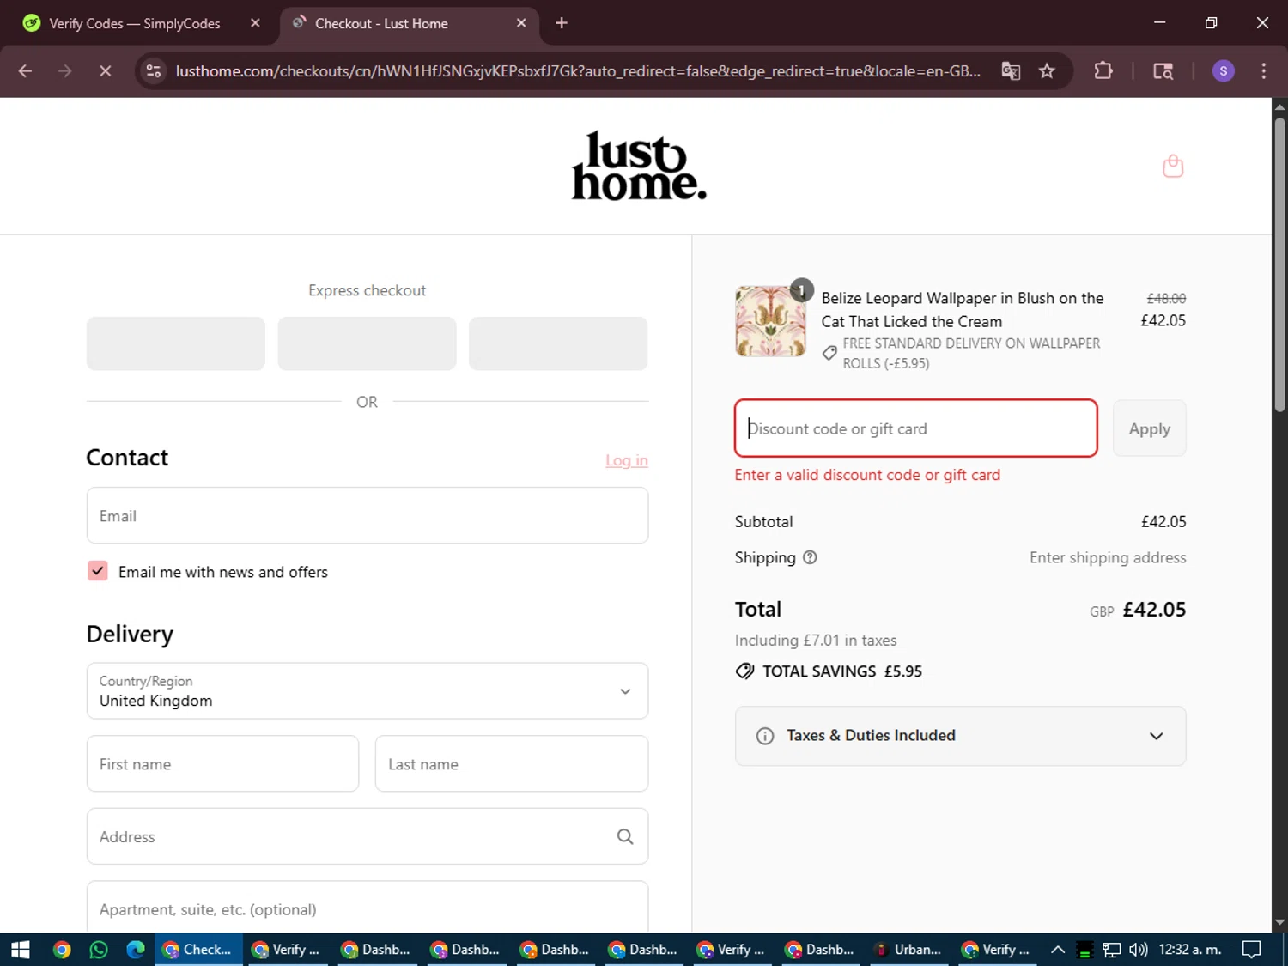Click the translate page icon

[x=1011, y=71]
